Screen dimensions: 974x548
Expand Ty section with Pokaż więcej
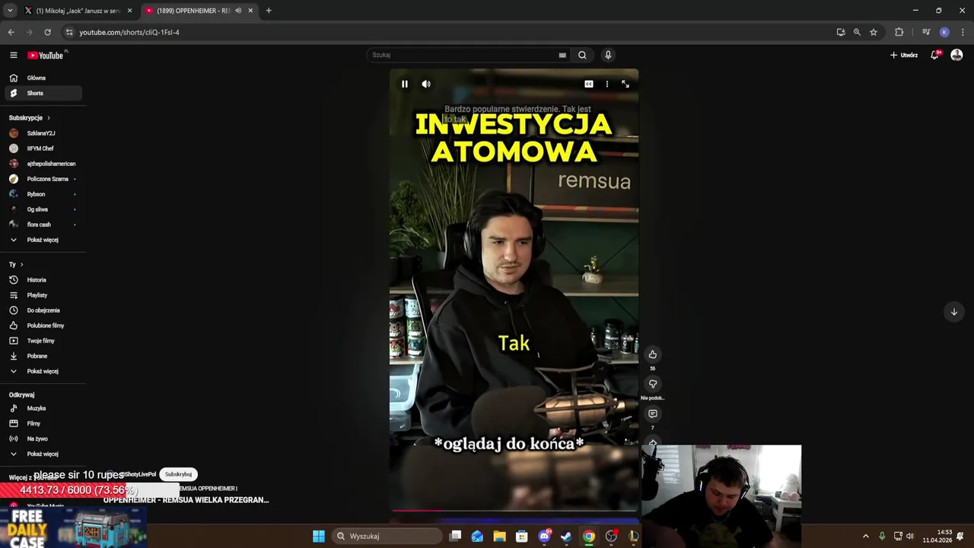43,371
